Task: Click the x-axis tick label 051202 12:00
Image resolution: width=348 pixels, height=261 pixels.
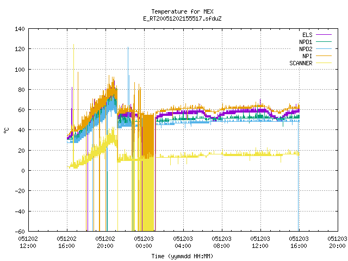Action: pyautogui.click(x=28, y=242)
